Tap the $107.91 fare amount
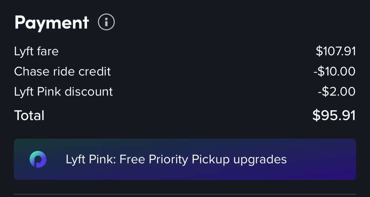 (336, 51)
